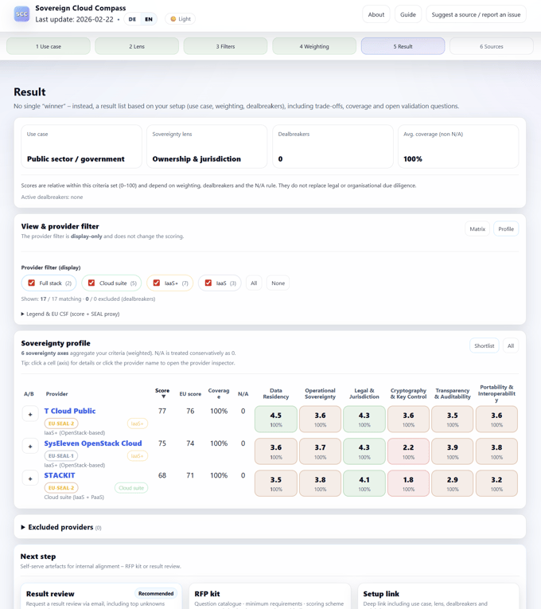The image size is (541, 609).
Task: Switch to Matrix view
Action: tap(477, 229)
